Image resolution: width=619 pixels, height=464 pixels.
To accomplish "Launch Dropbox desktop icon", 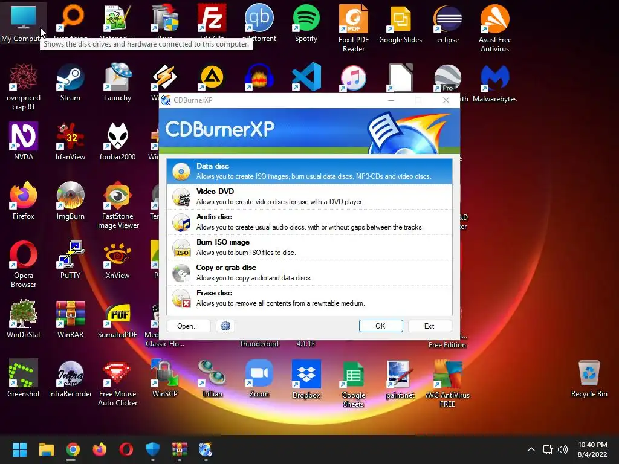I will [x=306, y=379].
